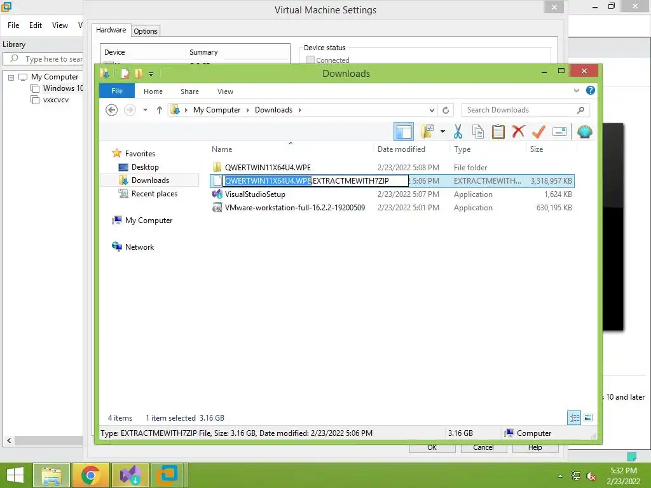Select the QWERTWIN11X64U4.WPE folder
The height and width of the screenshot is (488, 651).
(x=268, y=168)
